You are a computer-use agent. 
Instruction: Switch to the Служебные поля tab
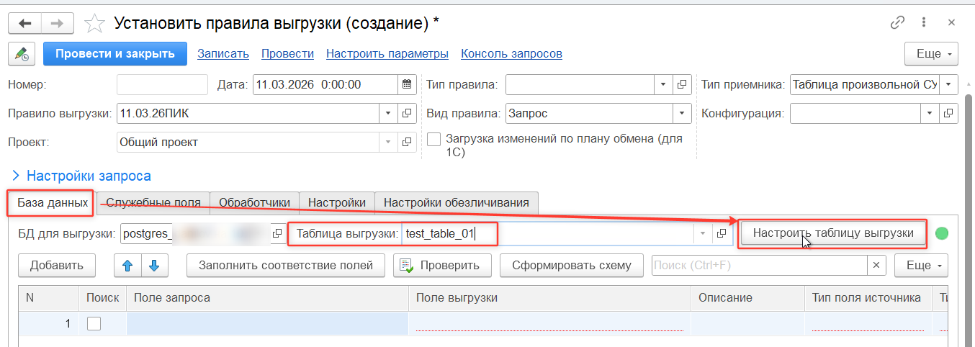pyautogui.click(x=153, y=203)
